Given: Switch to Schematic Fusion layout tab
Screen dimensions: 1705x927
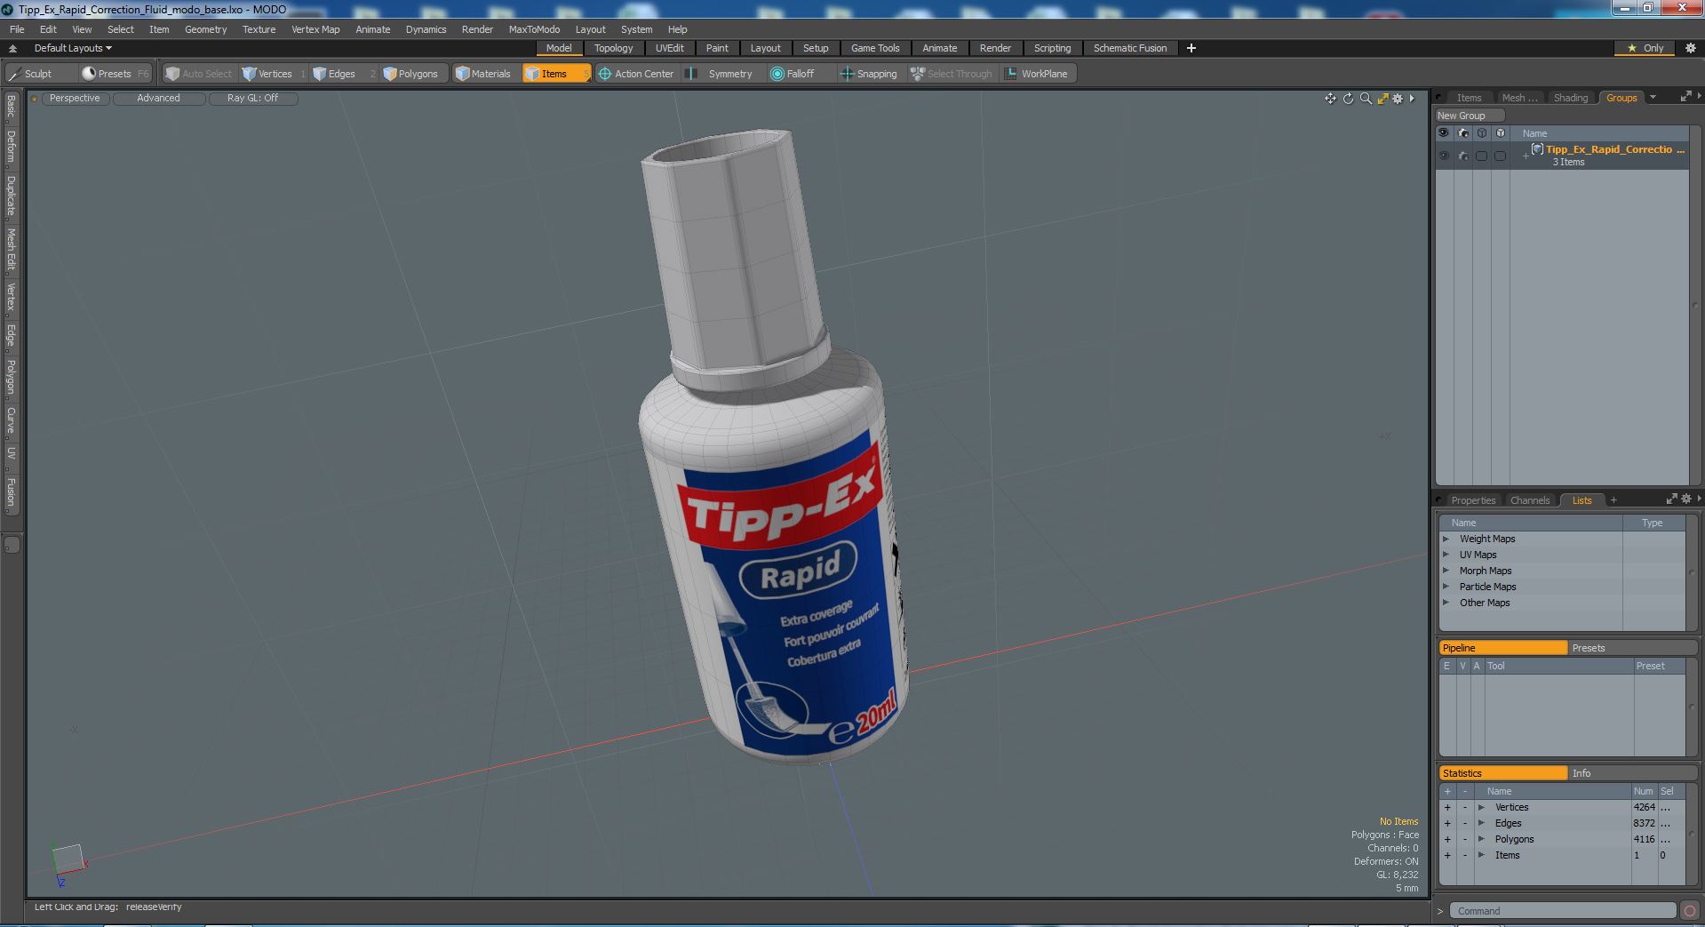Looking at the screenshot, I should pyautogui.click(x=1129, y=48).
